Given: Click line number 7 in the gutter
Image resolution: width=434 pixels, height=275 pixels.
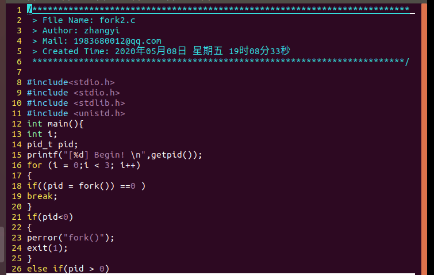Looking at the screenshot, I should pyautogui.click(x=19, y=72).
